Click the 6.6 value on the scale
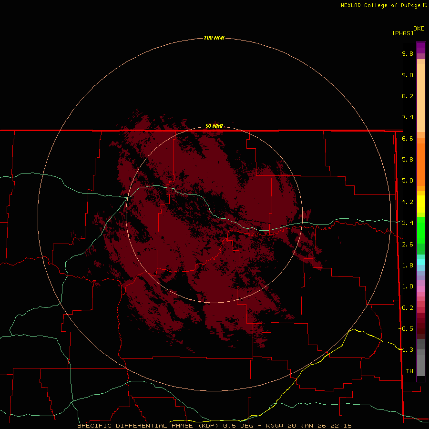This screenshot has width=429, height=429. point(408,138)
